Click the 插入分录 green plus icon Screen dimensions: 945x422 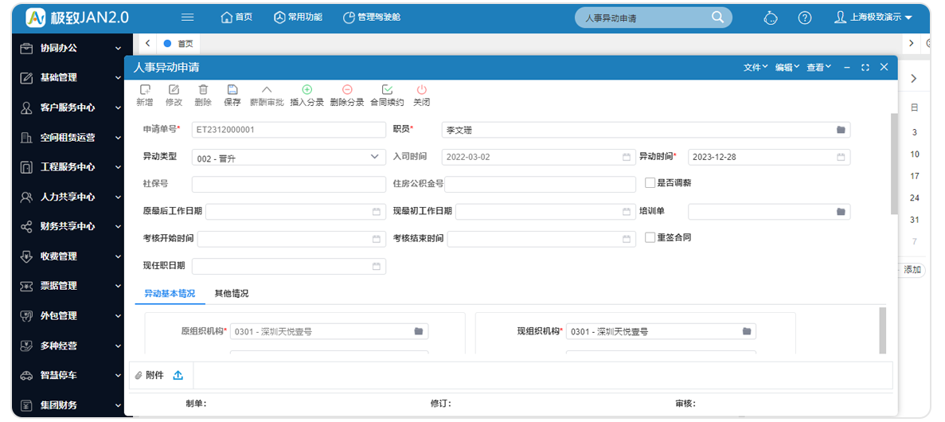pyautogui.click(x=307, y=91)
